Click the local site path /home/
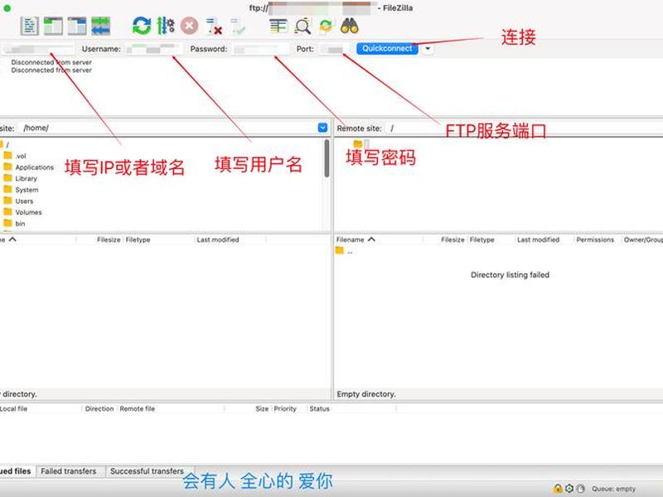Viewport: 663px width, 497px height. [x=36, y=128]
